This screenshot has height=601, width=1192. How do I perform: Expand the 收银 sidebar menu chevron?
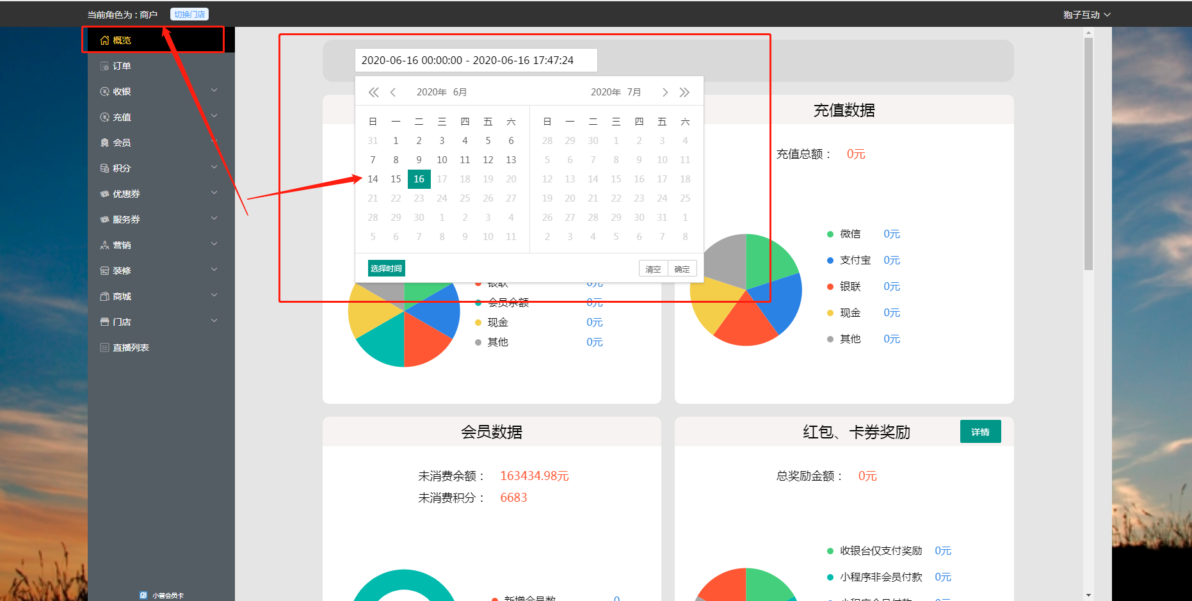point(214,90)
